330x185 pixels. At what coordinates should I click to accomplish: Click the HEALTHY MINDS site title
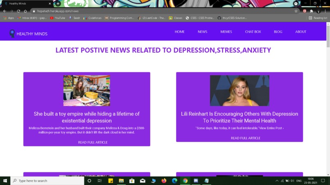(x=32, y=34)
